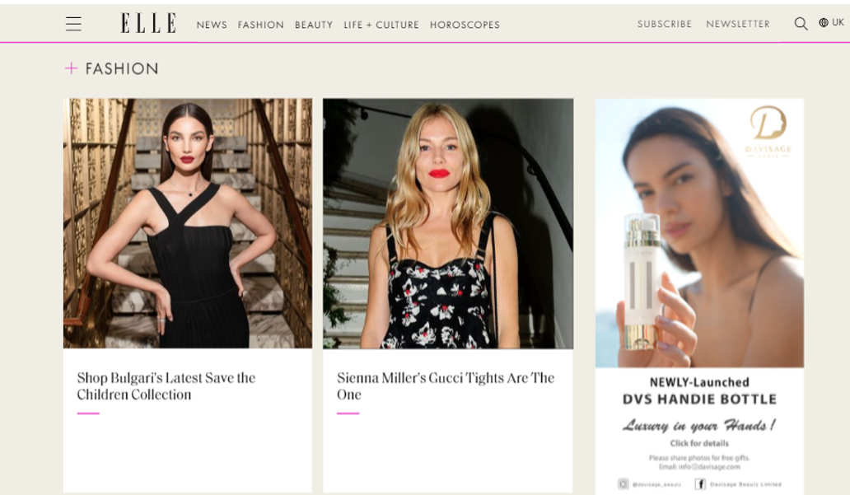Image resolution: width=850 pixels, height=495 pixels.
Task: Click the Facebook icon in the advert
Action: pos(700,483)
